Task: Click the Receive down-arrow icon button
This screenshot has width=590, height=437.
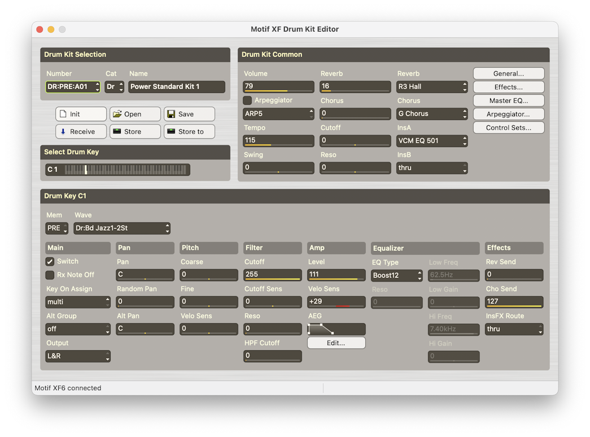Action: (81, 131)
